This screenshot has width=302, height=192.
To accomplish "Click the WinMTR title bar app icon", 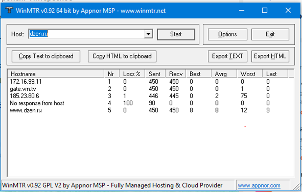I will [9, 10].
